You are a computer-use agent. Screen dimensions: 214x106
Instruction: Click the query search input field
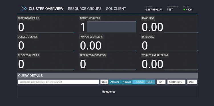[x=58, y=82]
